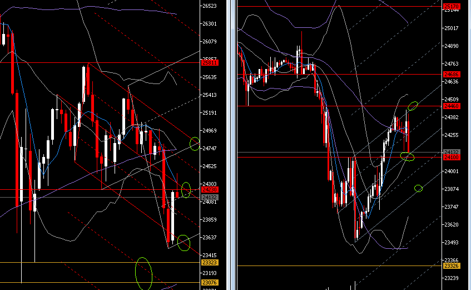Viewport: 471px width, 290px height.
Task: Select the orange 23326 level label, right chart
Action: [452, 266]
